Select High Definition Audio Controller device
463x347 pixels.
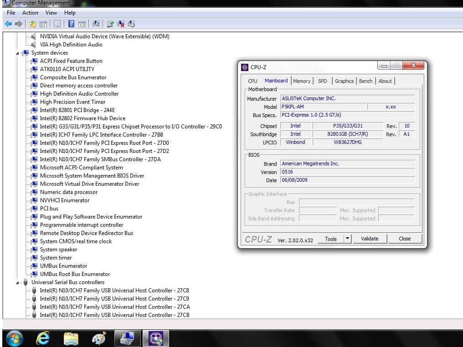tap(79, 94)
